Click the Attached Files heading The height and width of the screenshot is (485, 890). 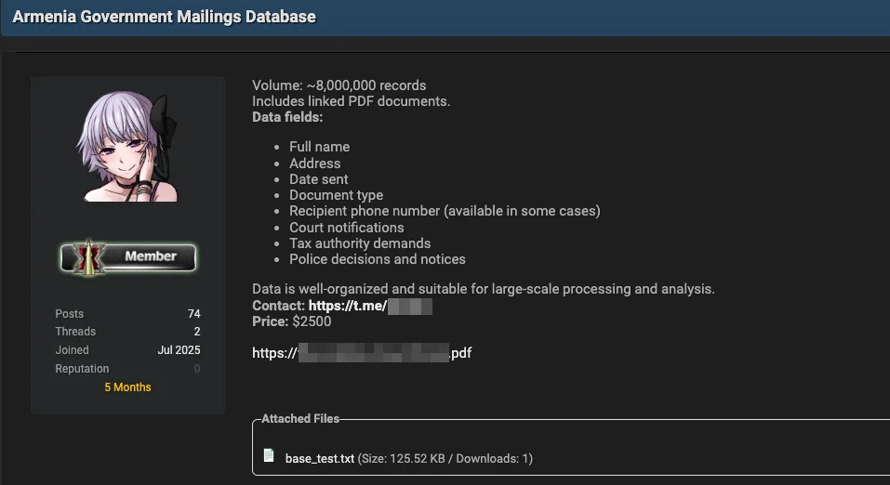pyautogui.click(x=300, y=419)
